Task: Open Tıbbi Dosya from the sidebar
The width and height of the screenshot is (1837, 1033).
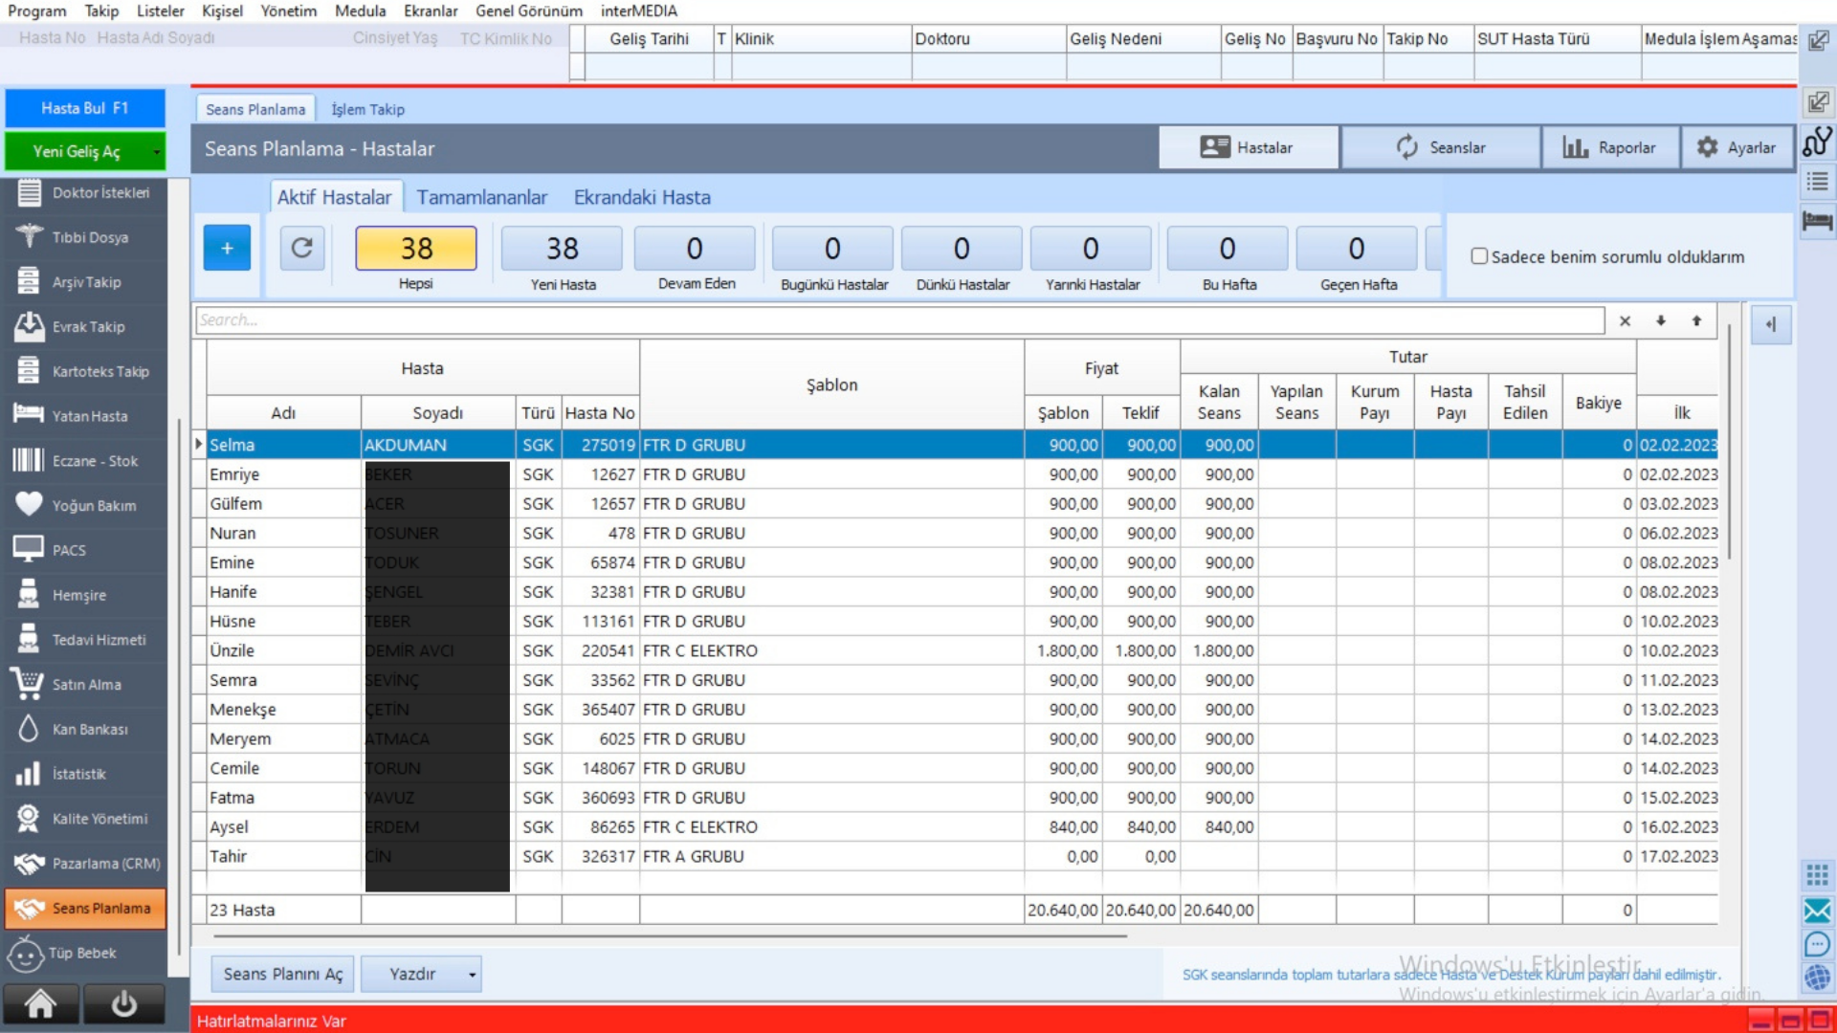Action: click(x=89, y=237)
